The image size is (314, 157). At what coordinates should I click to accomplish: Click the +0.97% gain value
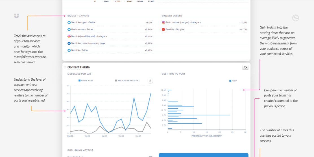pyautogui.click(x=149, y=44)
